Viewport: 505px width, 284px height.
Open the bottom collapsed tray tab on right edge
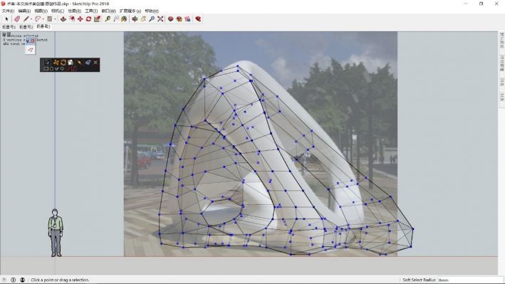coord(501,97)
